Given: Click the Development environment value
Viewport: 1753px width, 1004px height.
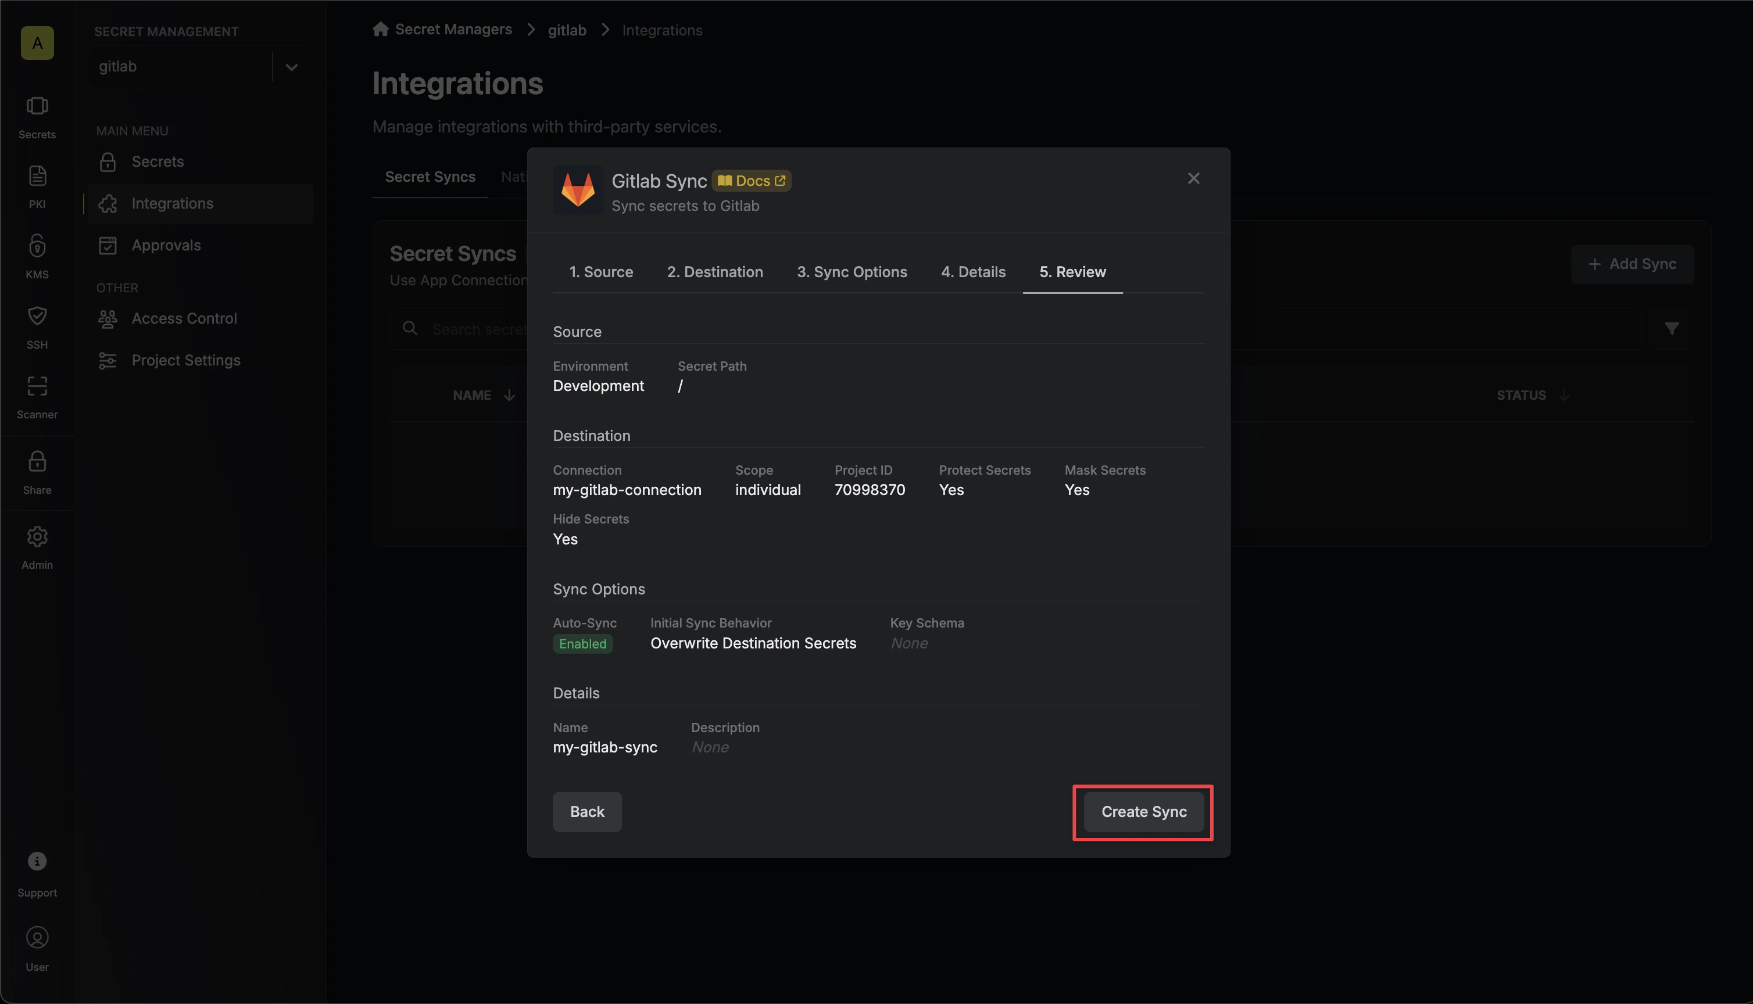Looking at the screenshot, I should [599, 386].
